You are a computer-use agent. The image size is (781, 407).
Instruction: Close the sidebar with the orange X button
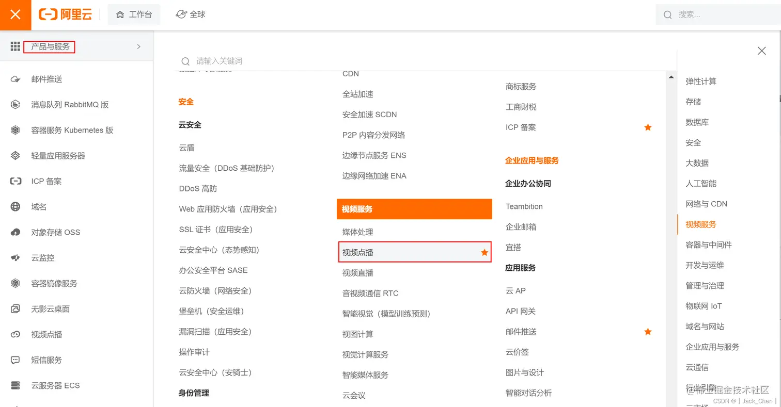tap(15, 14)
